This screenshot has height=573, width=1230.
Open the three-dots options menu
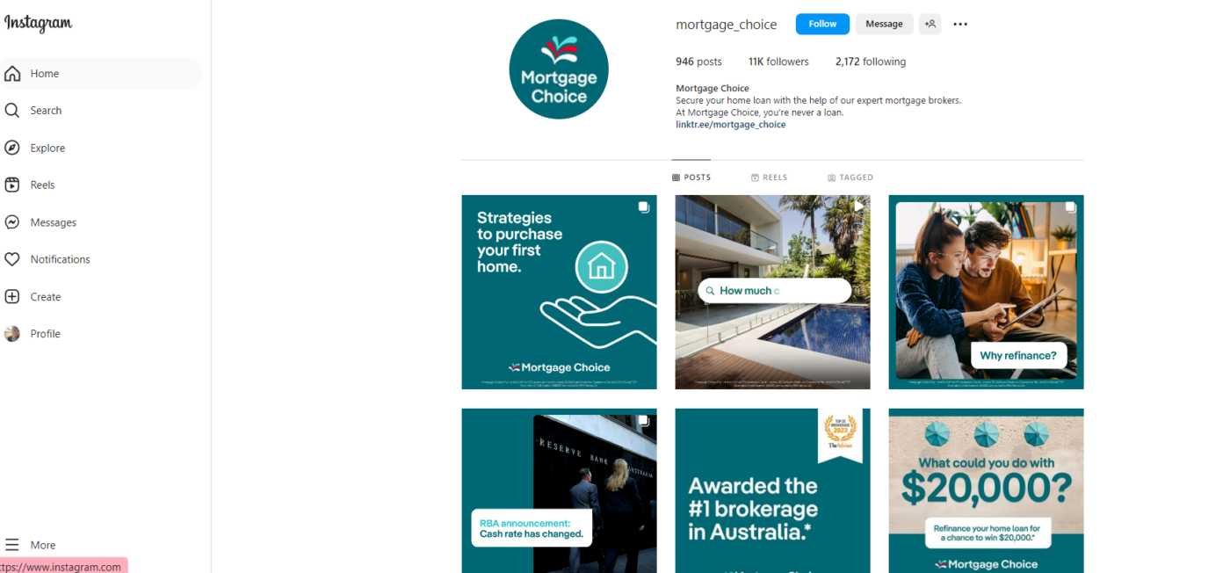pos(960,25)
